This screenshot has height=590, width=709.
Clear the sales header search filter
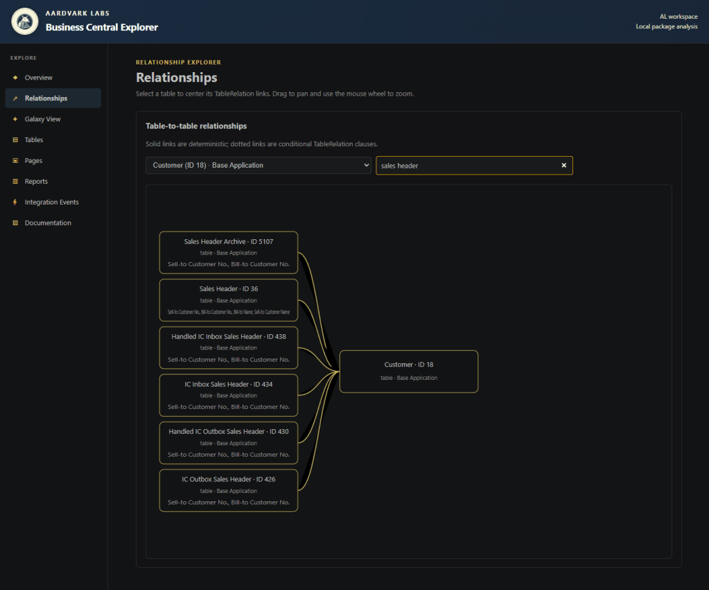[564, 165]
